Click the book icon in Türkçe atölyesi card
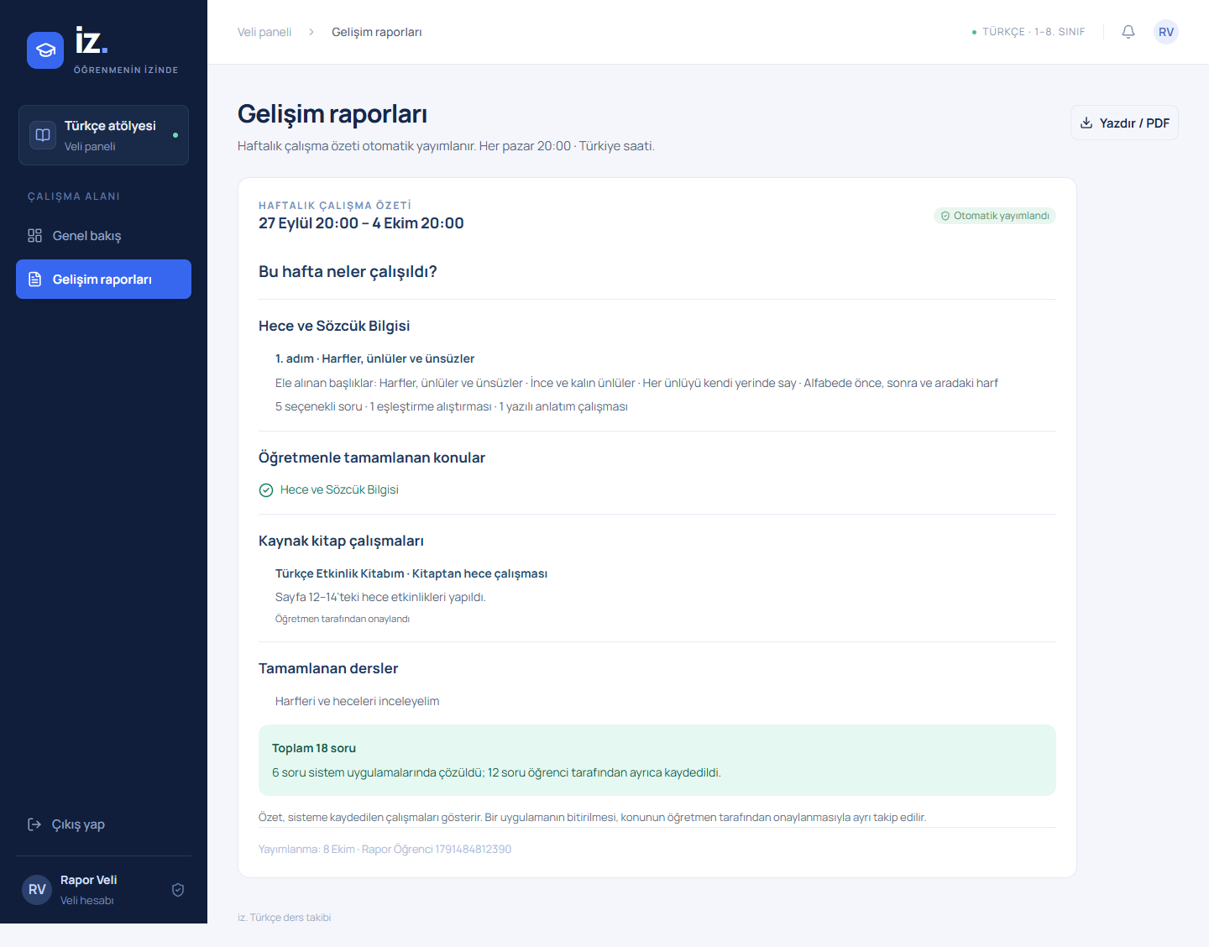Image resolution: width=1209 pixels, height=947 pixels. (43, 135)
